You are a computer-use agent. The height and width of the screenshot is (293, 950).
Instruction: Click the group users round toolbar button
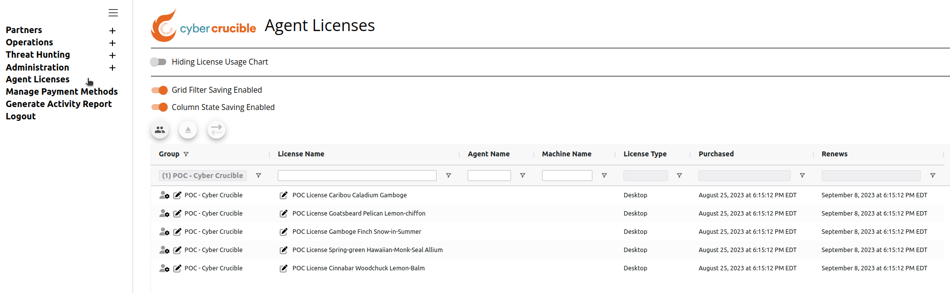(x=160, y=130)
